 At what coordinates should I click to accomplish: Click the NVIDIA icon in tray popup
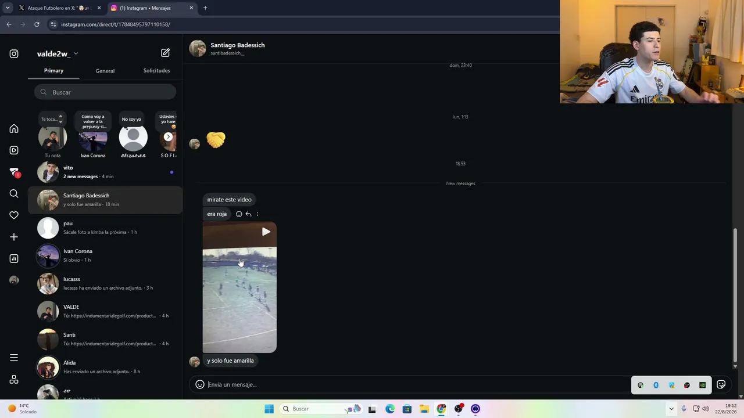pos(702,385)
